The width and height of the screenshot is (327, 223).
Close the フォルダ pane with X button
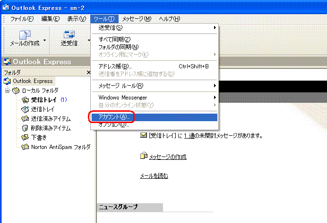click(88, 73)
